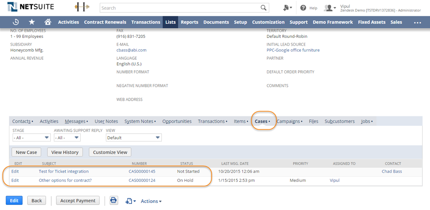Open the Create New quick-add icon

click(288, 8)
